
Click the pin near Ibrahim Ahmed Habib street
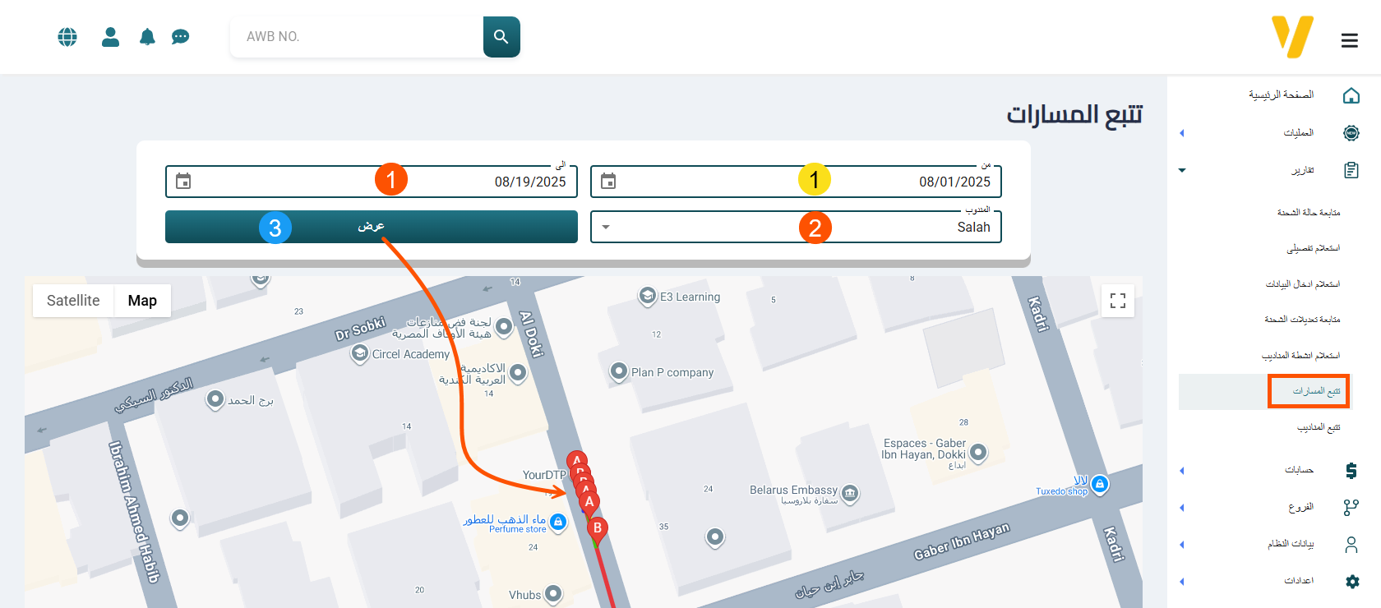(180, 518)
